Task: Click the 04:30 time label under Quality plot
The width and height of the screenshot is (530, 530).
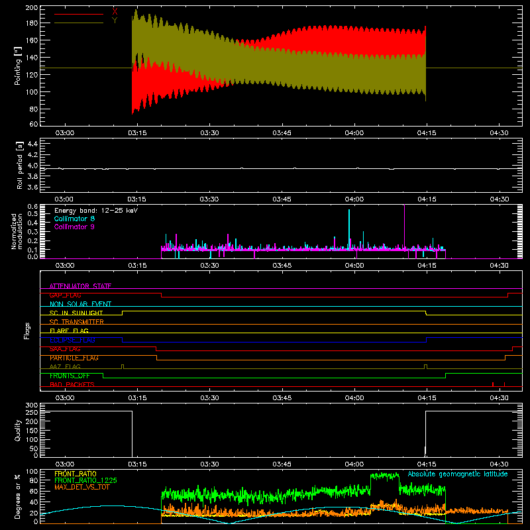Action: pos(499,464)
